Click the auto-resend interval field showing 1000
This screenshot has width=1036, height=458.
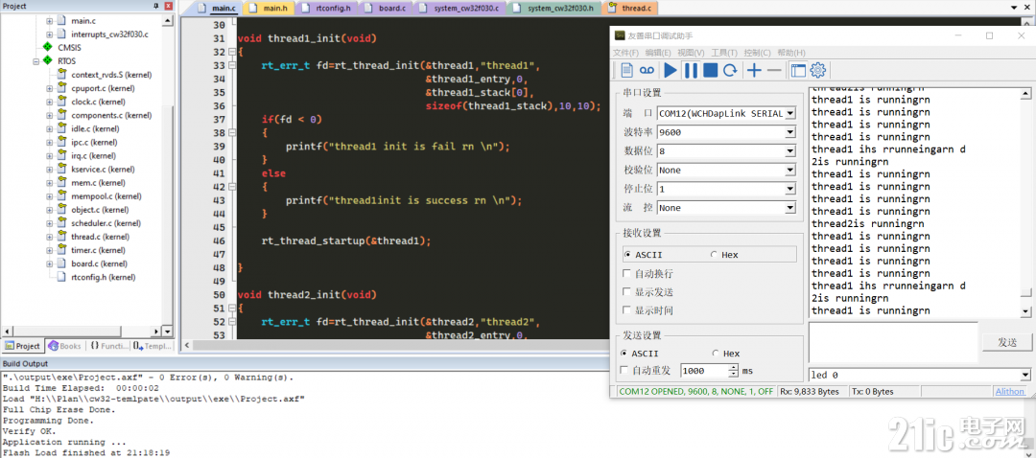coord(704,371)
